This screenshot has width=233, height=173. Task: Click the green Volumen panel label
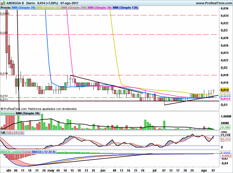tap(8, 113)
